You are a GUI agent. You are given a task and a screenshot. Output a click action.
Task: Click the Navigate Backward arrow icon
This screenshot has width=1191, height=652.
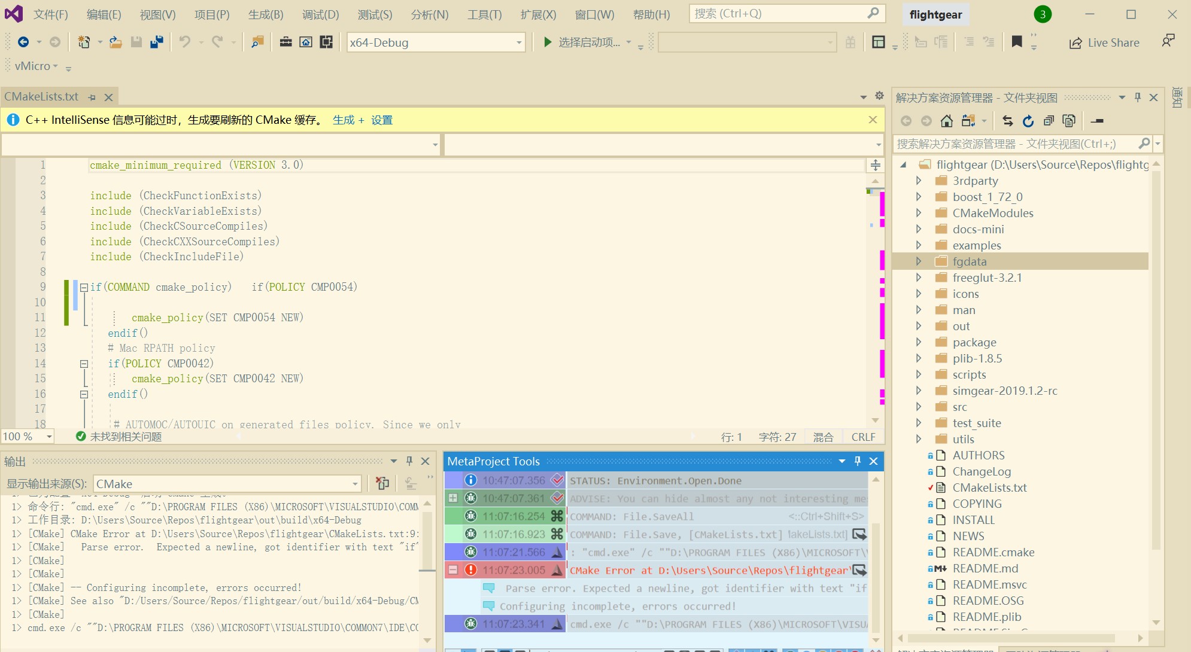[x=23, y=42]
